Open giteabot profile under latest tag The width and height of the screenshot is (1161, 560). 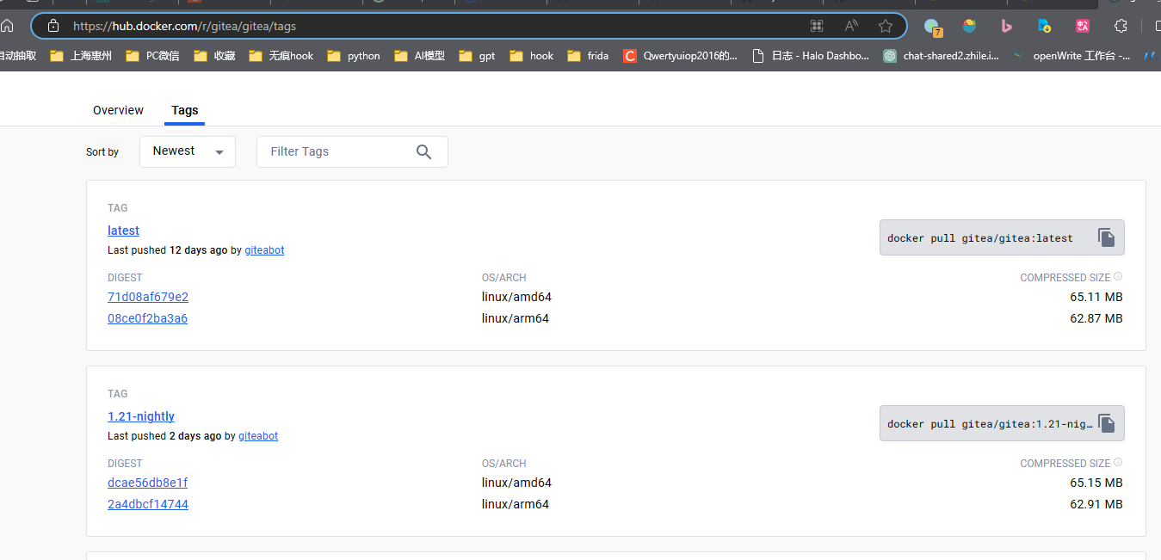[264, 250]
